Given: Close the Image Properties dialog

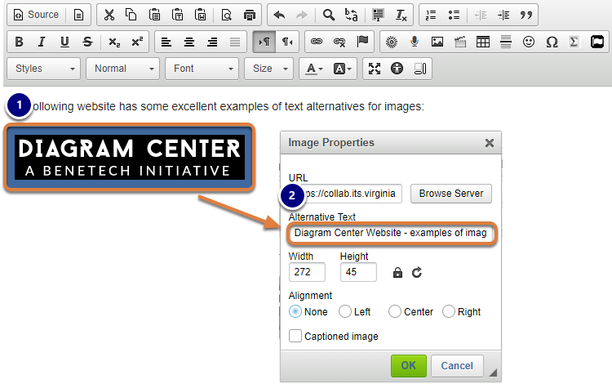Looking at the screenshot, I should pos(490,143).
